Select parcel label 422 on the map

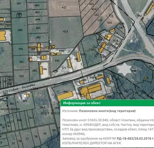pos(64,7)
